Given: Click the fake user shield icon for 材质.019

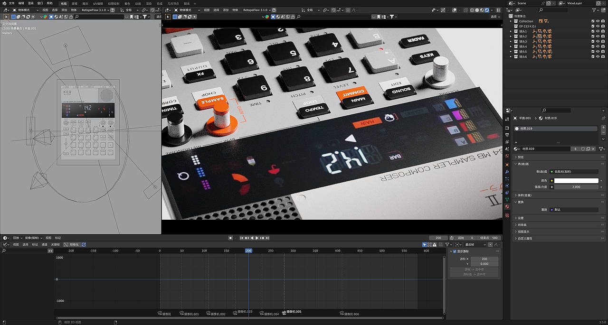Looking at the screenshot, I should tap(583, 149).
